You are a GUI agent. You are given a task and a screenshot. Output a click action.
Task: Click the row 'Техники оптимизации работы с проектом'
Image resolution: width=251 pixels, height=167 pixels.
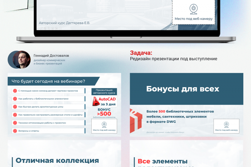(48, 123)
